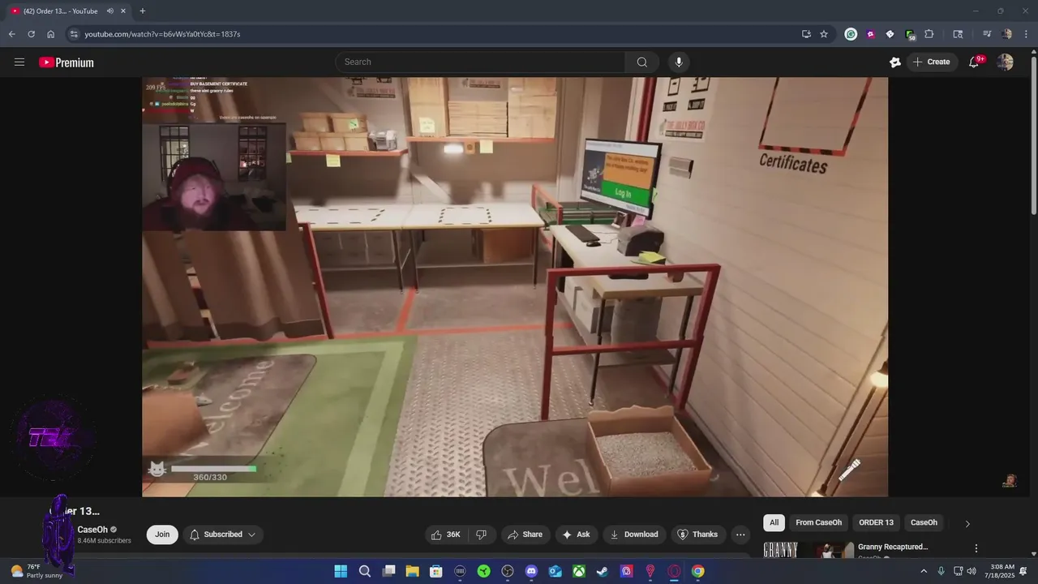Open Chrome profile avatar
This screenshot has width=1038, height=584.
1006,34
